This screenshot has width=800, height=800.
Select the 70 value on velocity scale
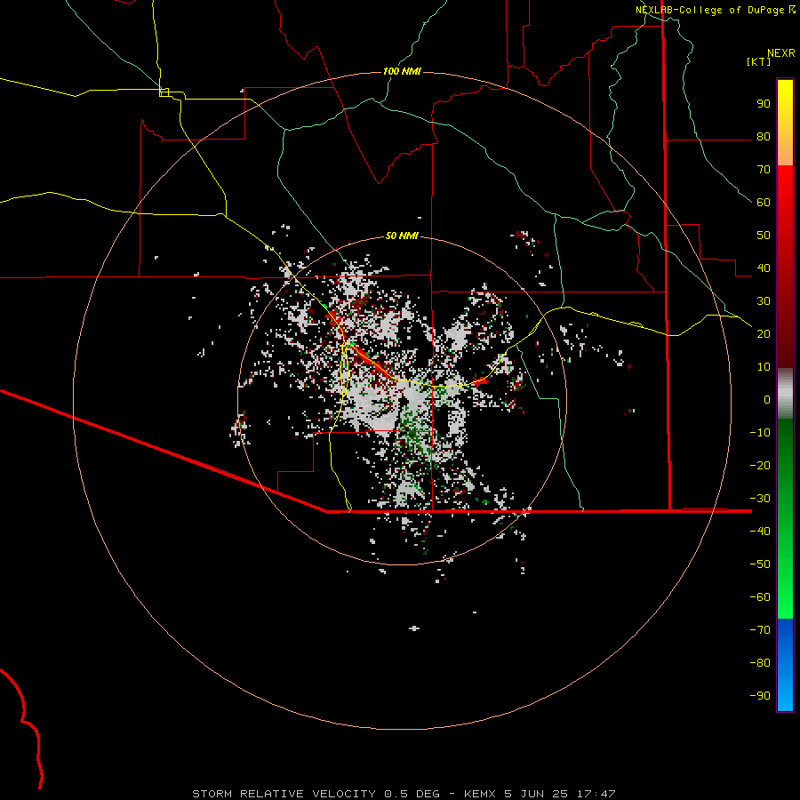click(764, 170)
